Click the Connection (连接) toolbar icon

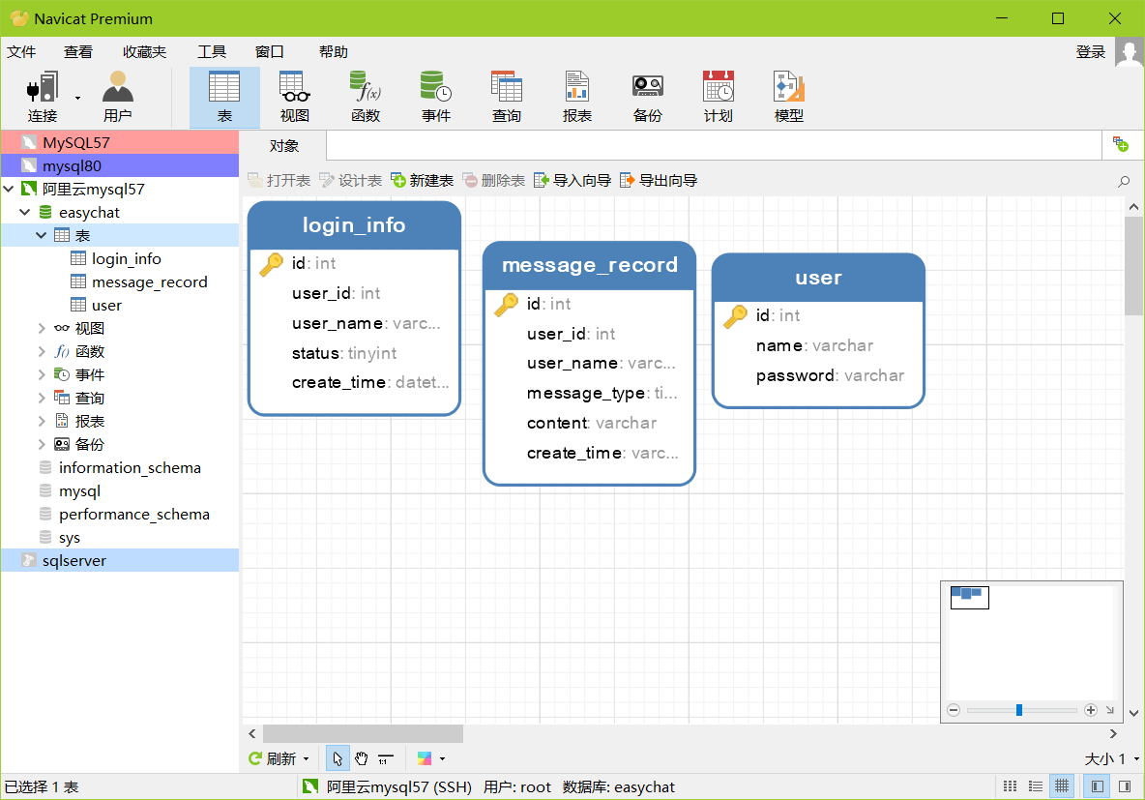point(43,97)
